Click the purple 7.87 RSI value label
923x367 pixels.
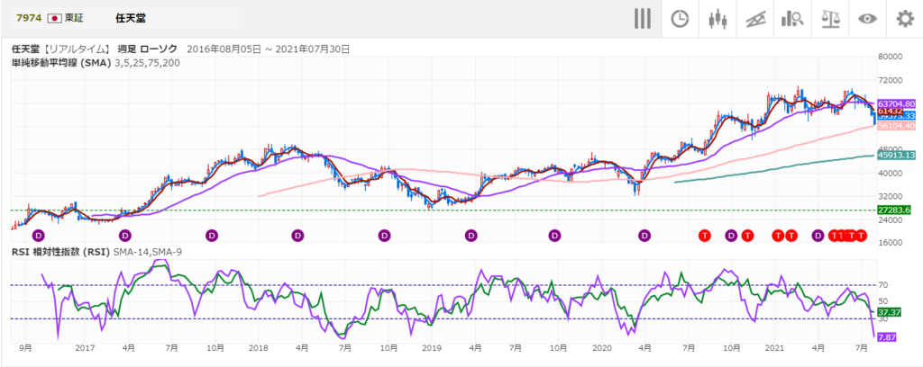[x=887, y=337]
